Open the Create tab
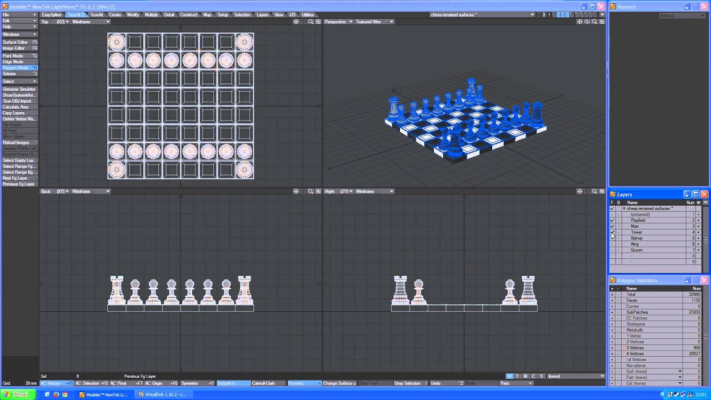 pos(115,14)
